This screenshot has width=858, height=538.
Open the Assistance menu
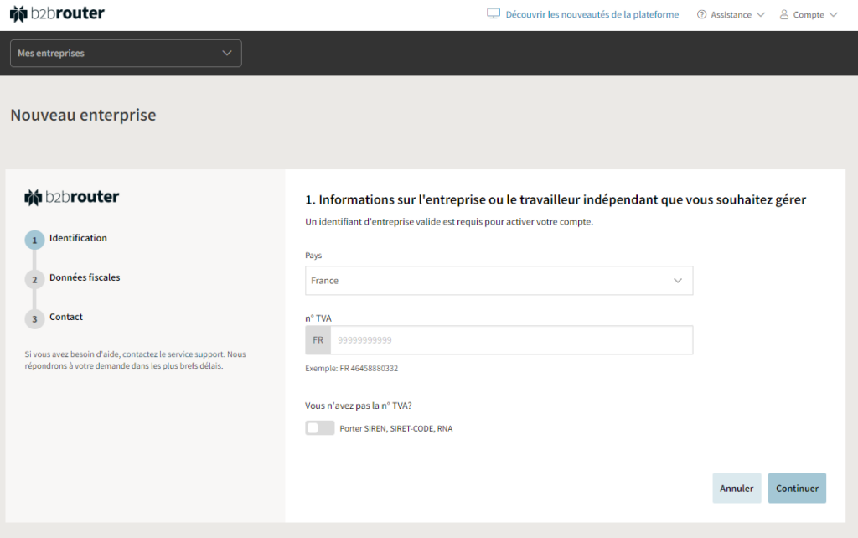coord(731,15)
